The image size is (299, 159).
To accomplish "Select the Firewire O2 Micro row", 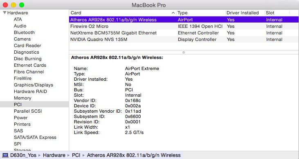I will [x=184, y=26].
